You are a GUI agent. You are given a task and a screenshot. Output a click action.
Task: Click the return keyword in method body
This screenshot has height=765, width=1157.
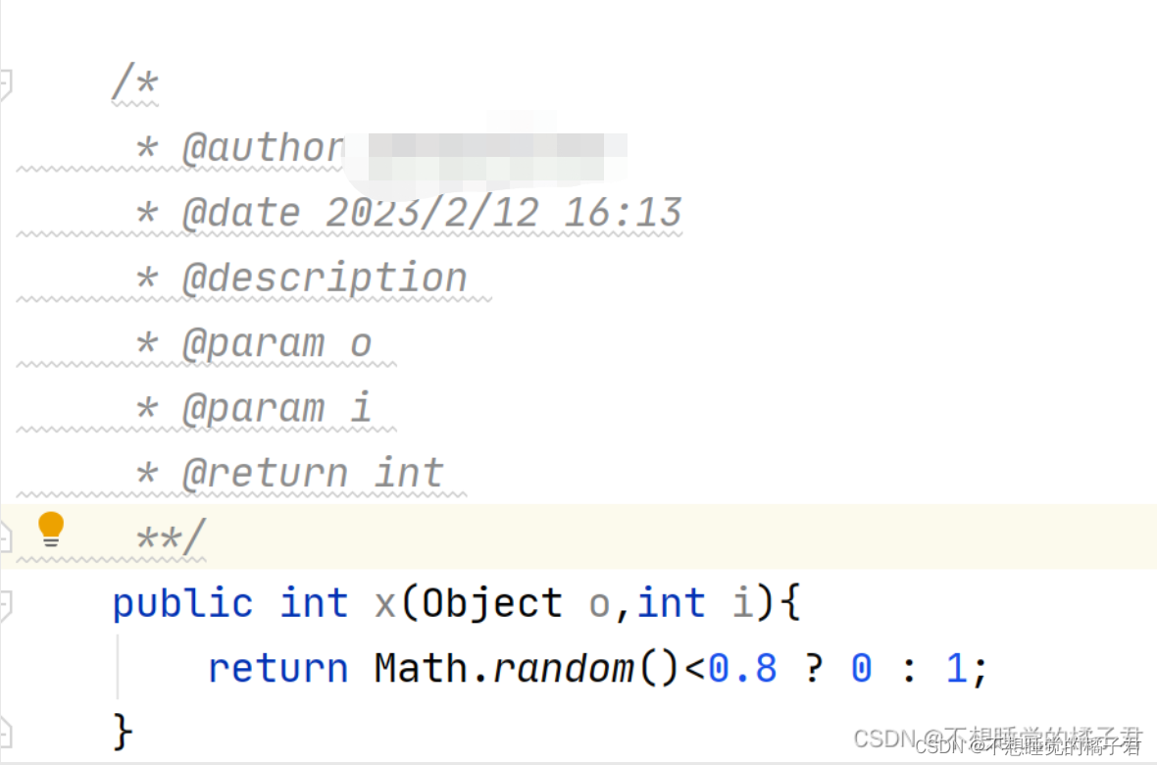278,669
